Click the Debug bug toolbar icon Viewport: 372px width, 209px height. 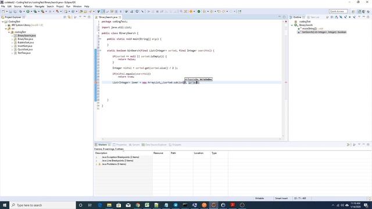(21, 12)
